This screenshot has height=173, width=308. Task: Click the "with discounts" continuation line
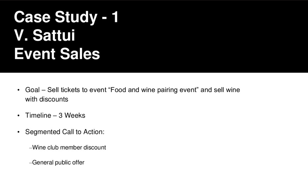(x=47, y=99)
